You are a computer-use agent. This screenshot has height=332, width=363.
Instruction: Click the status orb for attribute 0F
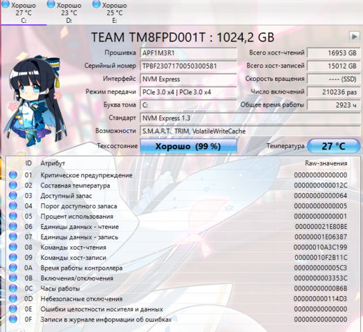pos(13,320)
